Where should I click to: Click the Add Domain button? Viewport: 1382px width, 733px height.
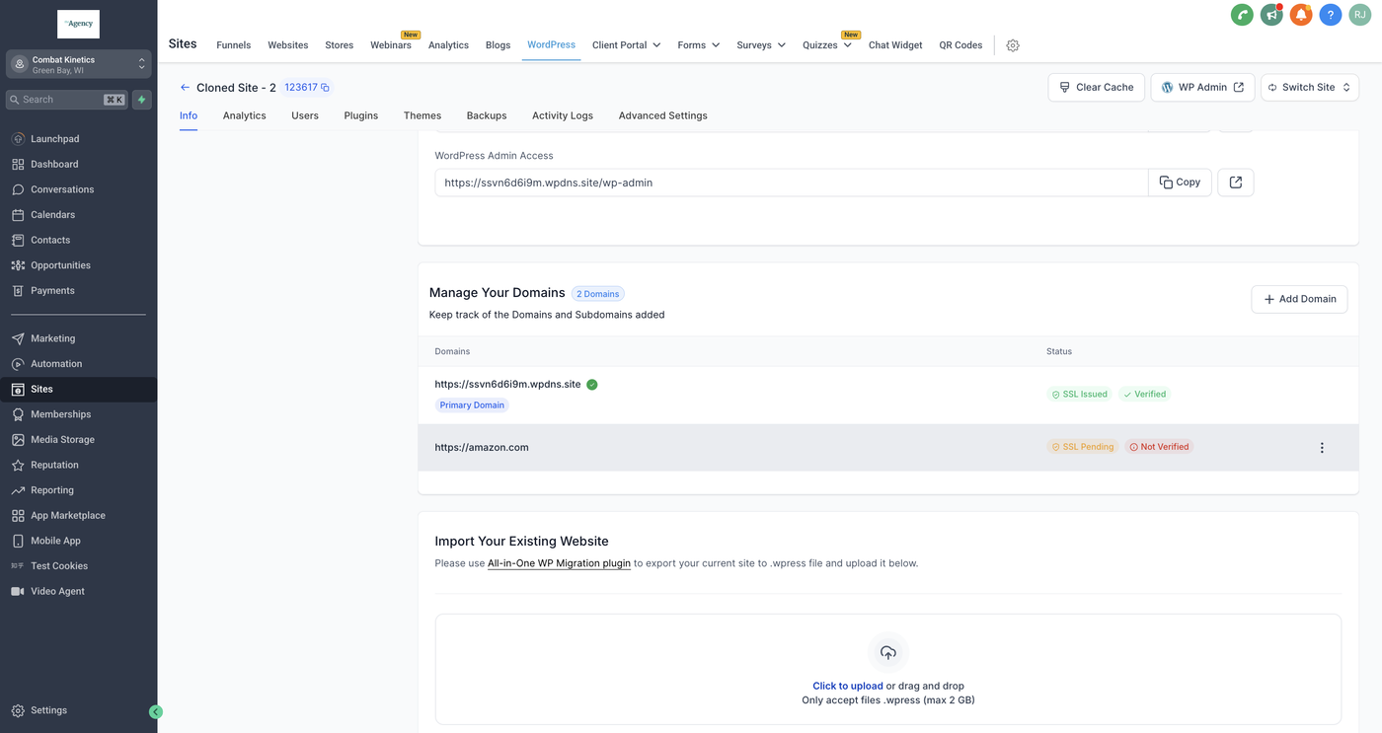pos(1299,299)
